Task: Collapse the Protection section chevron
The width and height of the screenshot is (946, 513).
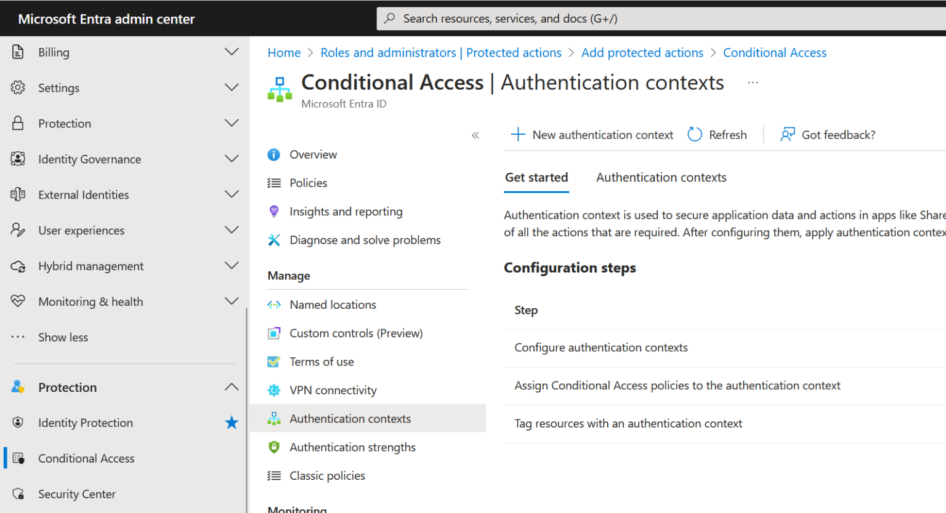Action: click(x=231, y=387)
